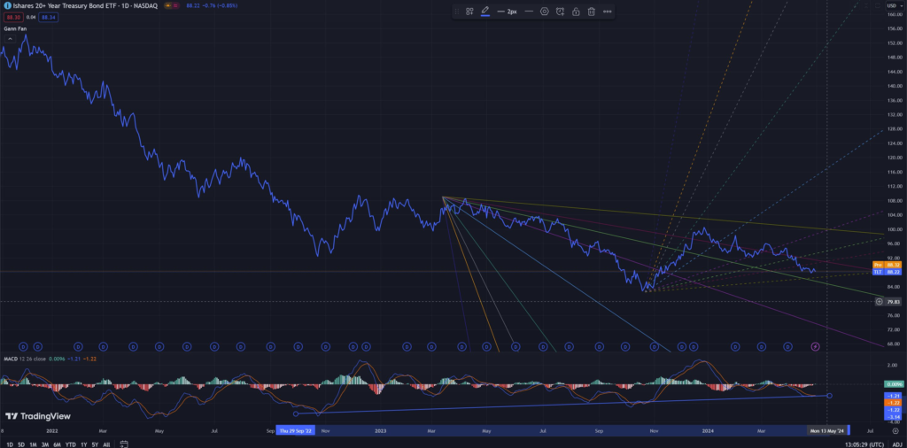907x448 pixels.
Task: Collapse the indicator legend with the chevron
Action: tap(9, 39)
